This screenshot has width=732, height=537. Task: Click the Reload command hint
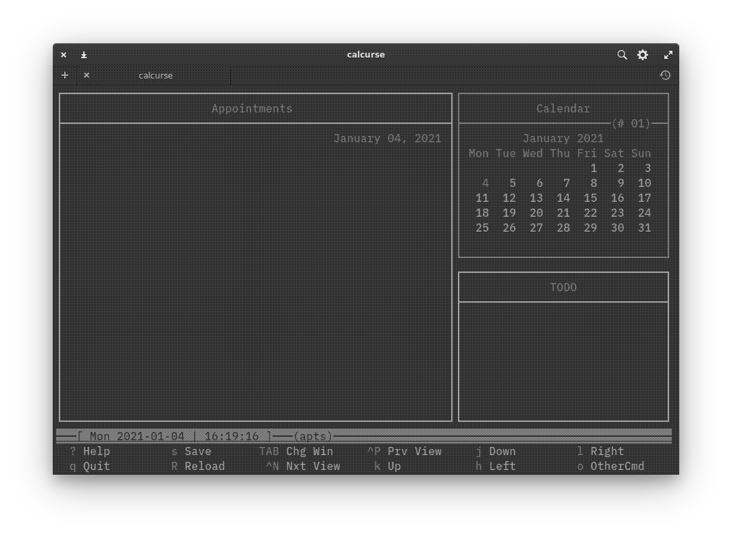(x=204, y=467)
